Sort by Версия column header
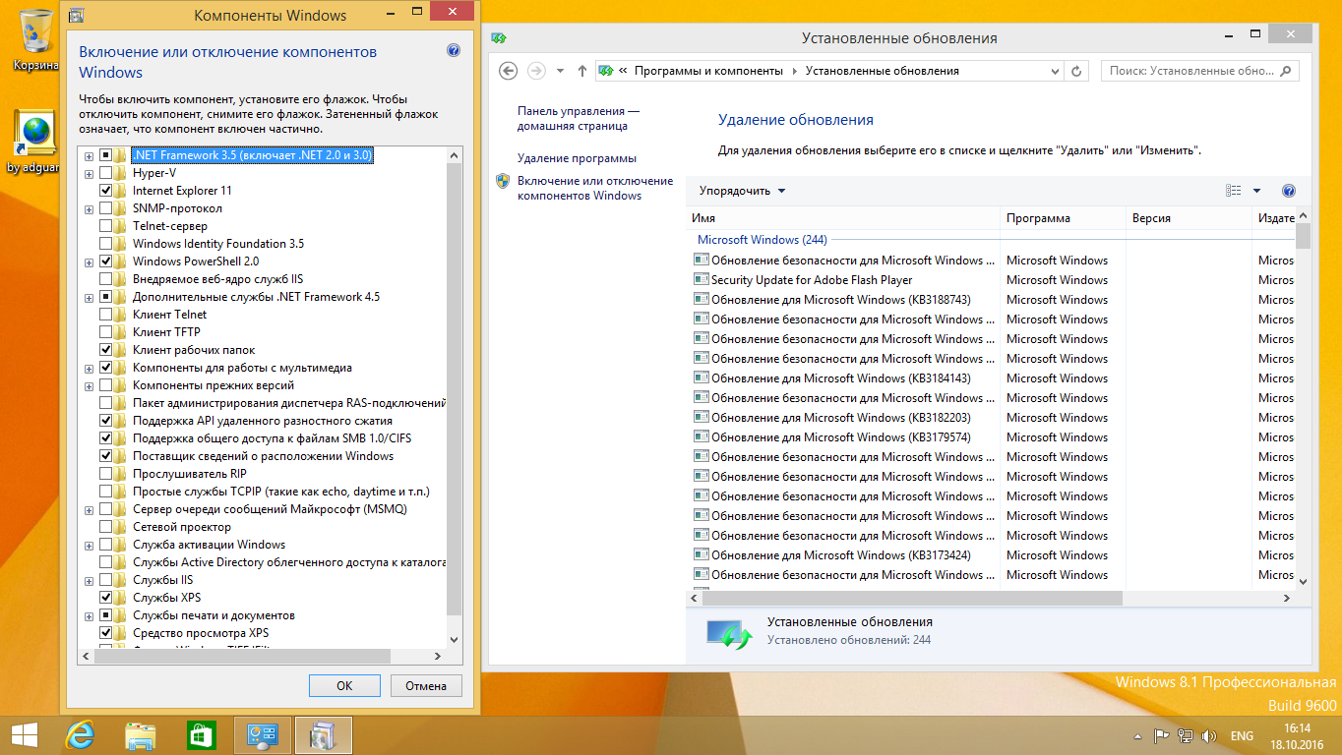This screenshot has height=755, width=1342. [x=1189, y=218]
